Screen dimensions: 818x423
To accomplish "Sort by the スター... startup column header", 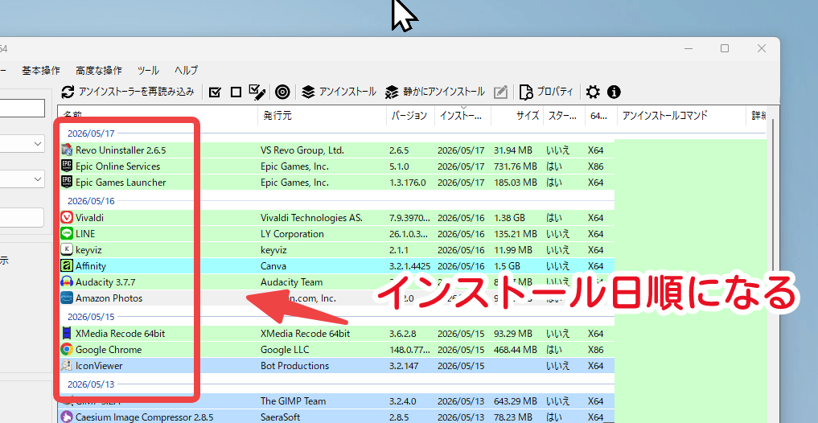I will 564,116.
